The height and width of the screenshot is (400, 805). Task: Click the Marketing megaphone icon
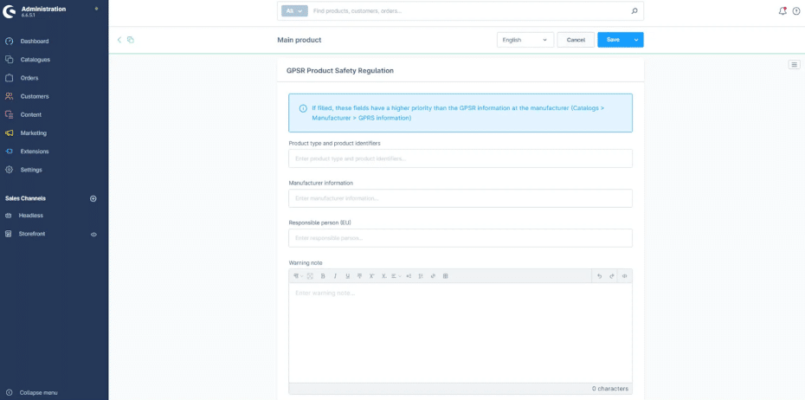[9, 133]
